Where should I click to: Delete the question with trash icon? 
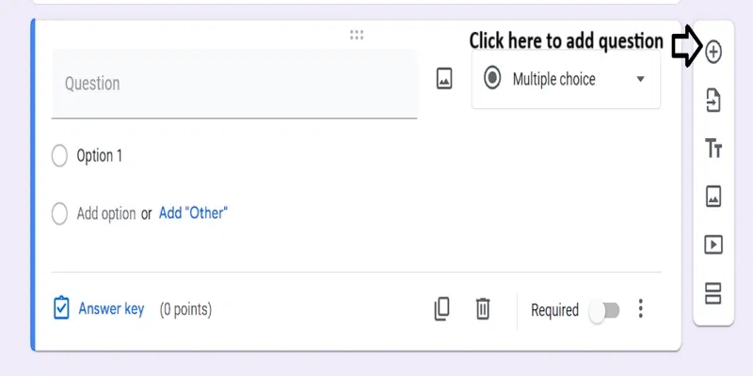tap(483, 309)
